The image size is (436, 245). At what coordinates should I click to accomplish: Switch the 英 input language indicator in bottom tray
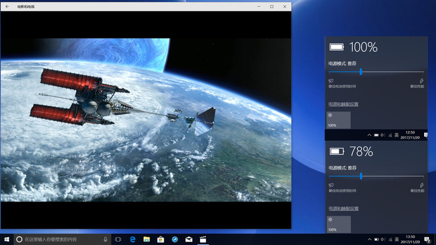click(x=397, y=239)
